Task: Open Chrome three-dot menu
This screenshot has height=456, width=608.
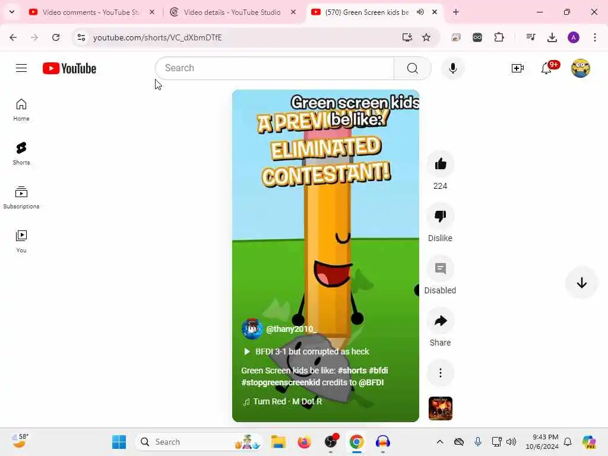Action: (595, 37)
